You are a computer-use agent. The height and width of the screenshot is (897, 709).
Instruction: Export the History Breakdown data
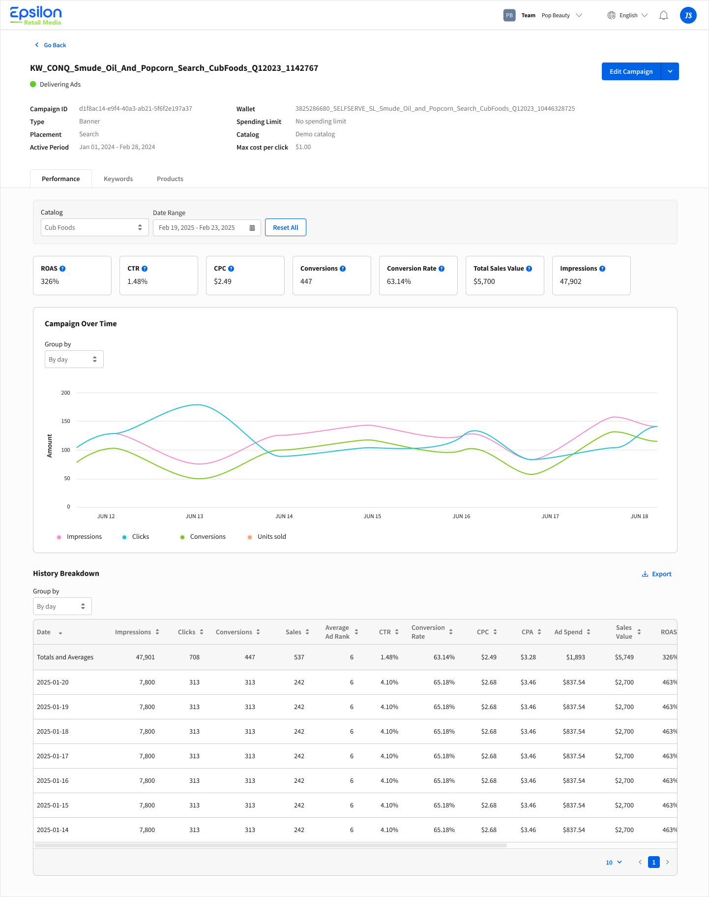click(656, 574)
